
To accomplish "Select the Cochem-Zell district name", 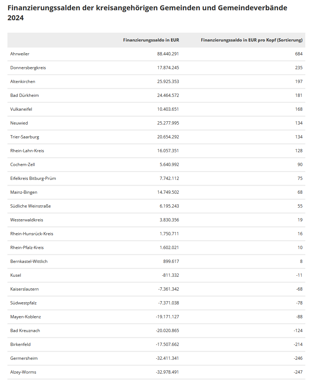I will [23, 165].
